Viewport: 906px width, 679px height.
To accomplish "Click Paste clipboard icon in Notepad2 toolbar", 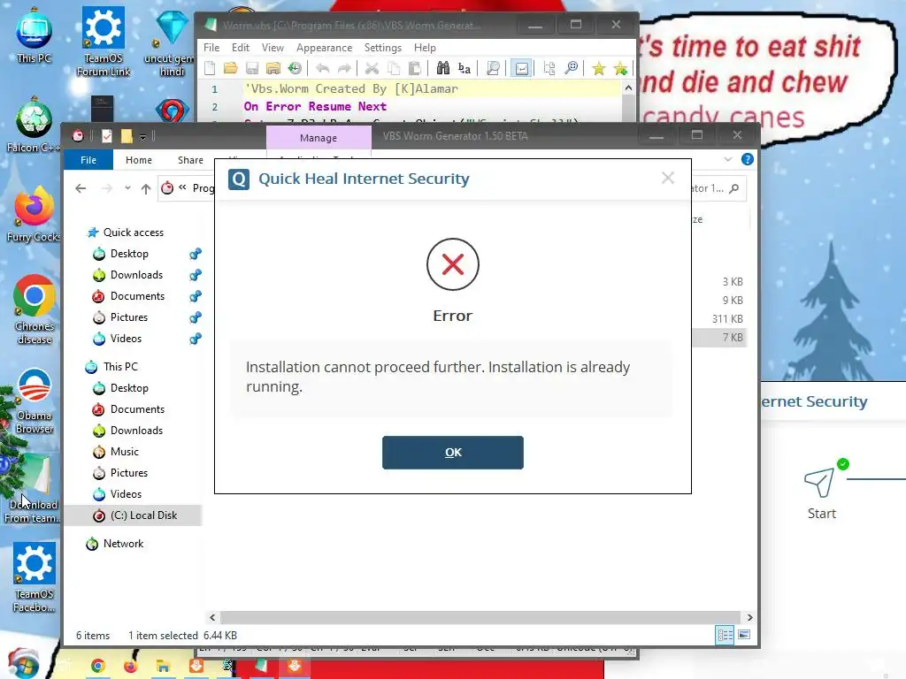I will click(414, 69).
